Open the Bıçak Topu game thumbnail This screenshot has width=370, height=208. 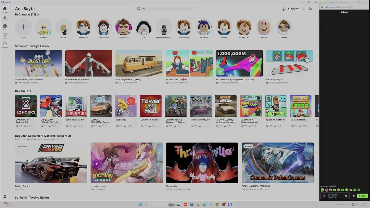pos(126,106)
